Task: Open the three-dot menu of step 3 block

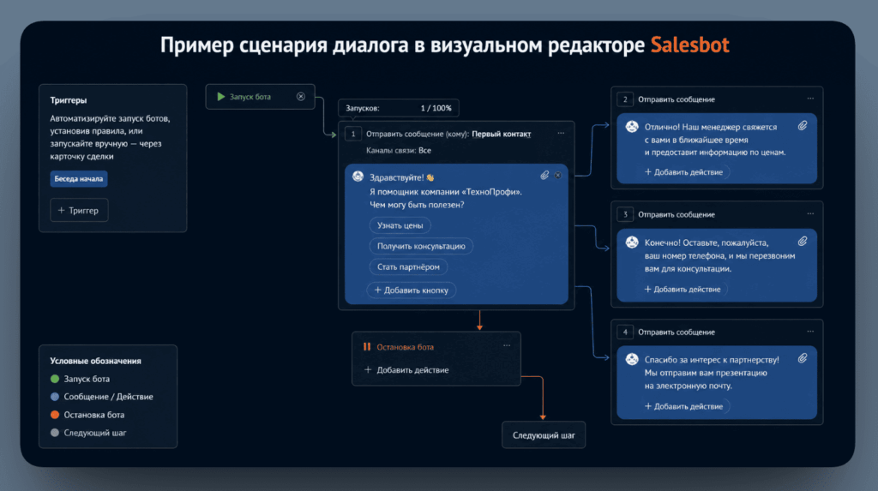Action: coord(810,214)
